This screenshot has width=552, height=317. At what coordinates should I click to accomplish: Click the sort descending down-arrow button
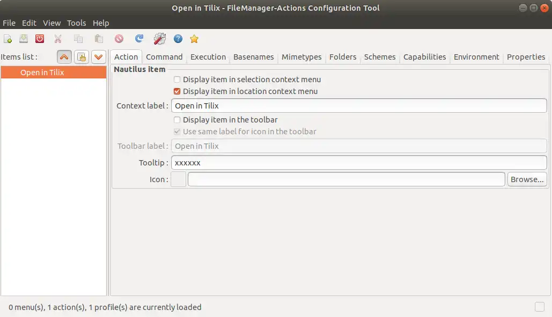tap(99, 57)
